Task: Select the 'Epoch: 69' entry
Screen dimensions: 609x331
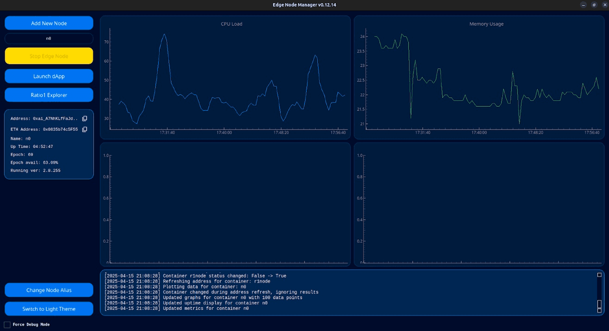Action: click(x=22, y=154)
